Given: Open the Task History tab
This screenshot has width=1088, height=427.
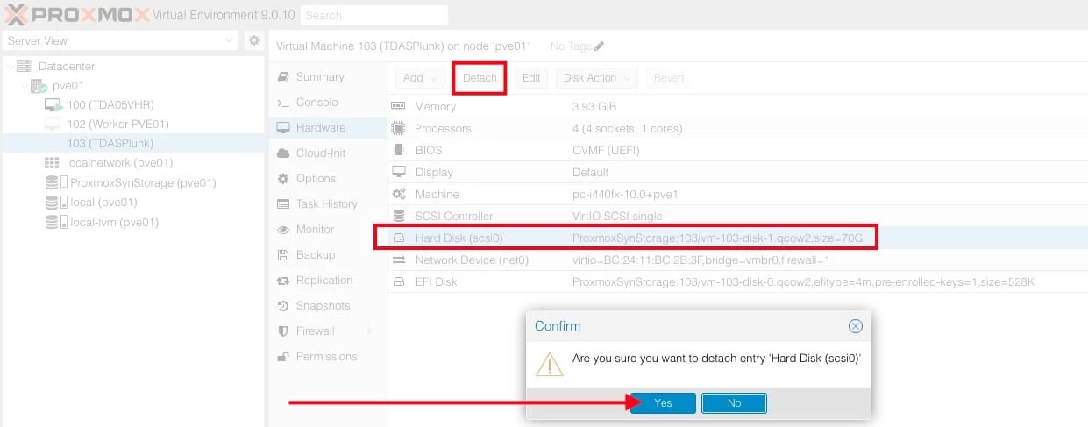Looking at the screenshot, I should tap(327, 204).
